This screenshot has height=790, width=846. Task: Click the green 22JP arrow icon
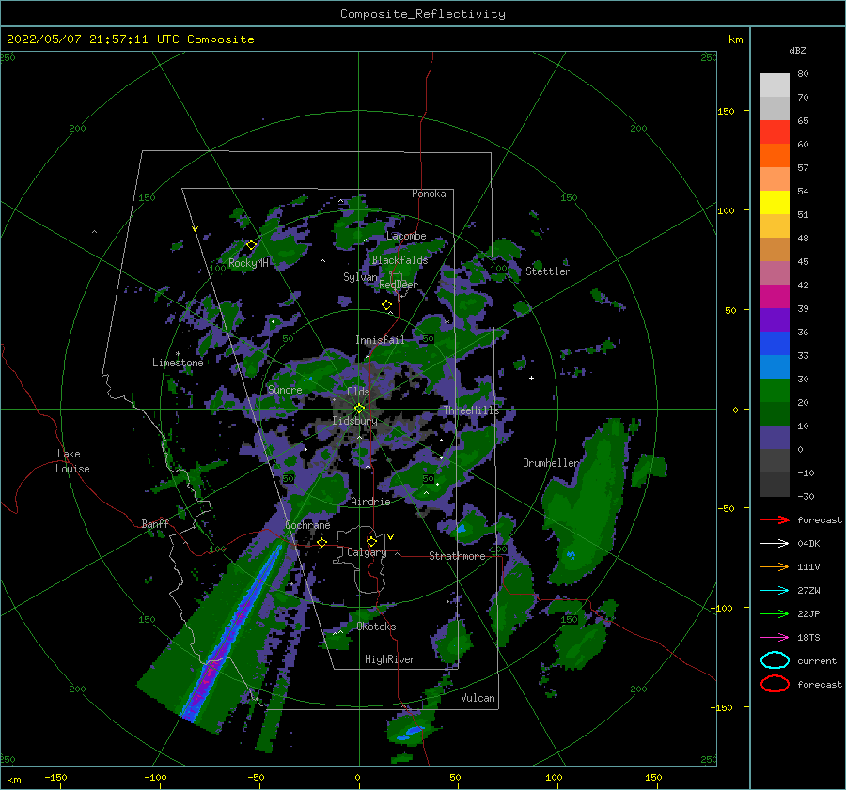(x=775, y=613)
